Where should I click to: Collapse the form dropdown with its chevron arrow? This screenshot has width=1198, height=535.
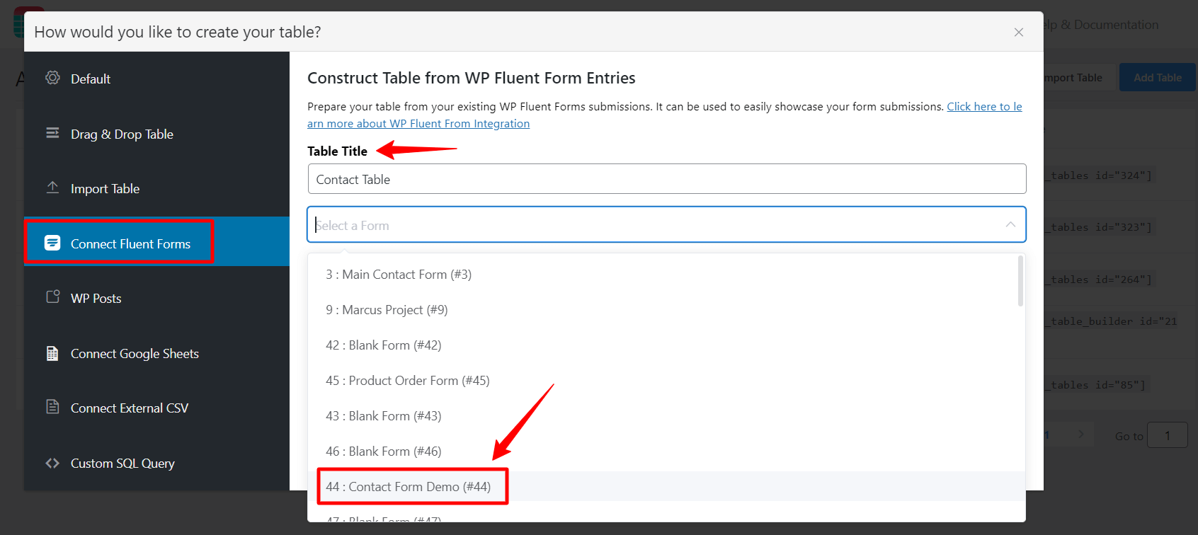click(1010, 224)
